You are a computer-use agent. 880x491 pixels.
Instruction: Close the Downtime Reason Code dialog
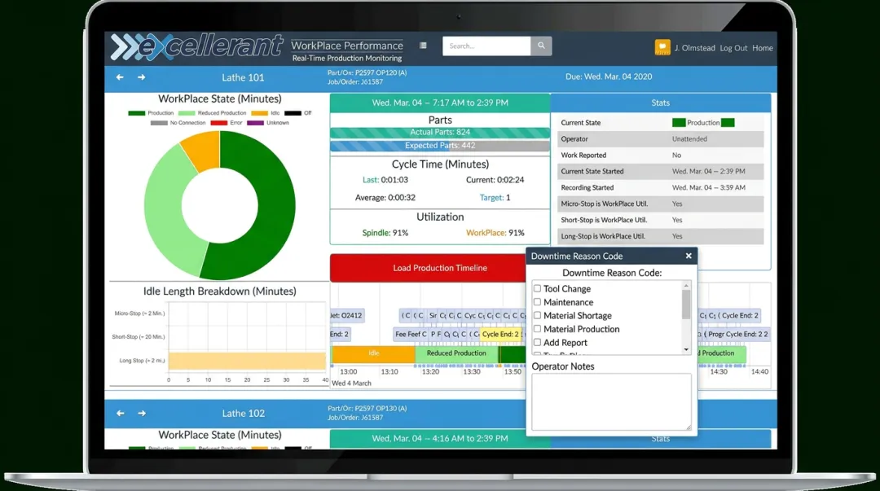689,256
